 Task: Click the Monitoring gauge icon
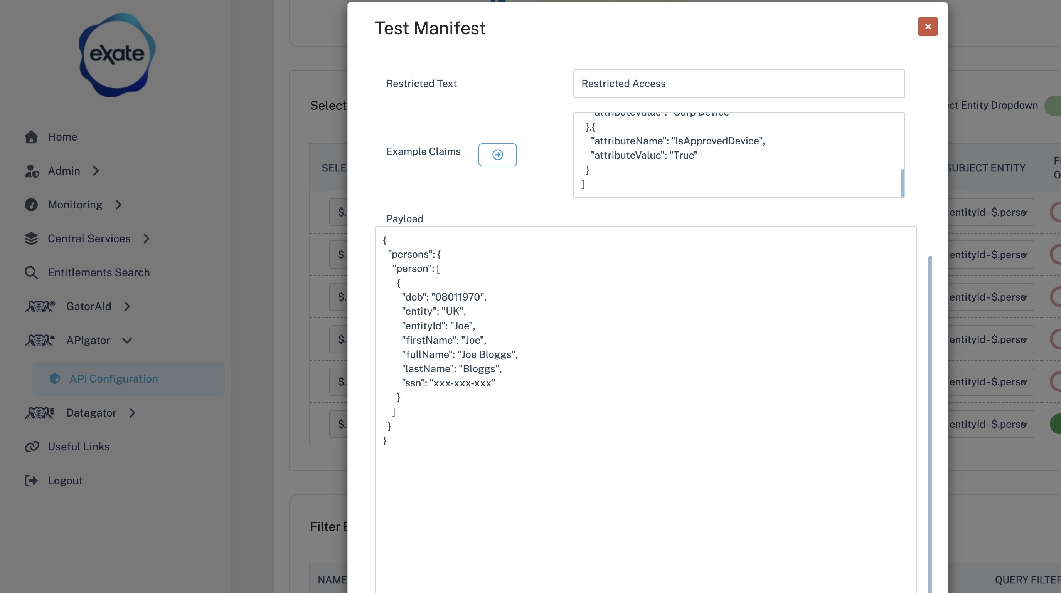pos(31,205)
